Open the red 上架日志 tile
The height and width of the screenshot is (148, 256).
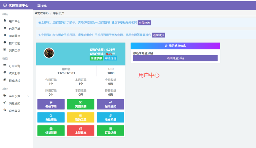(81, 130)
